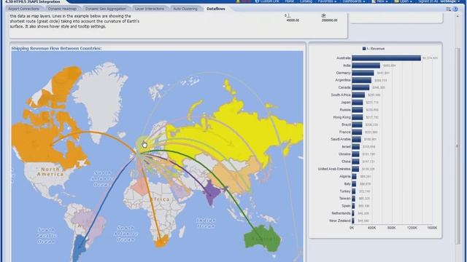The width and height of the screenshot is (467, 262).
Task: Open the Dynamic Heatmap tab
Action: [62, 9]
